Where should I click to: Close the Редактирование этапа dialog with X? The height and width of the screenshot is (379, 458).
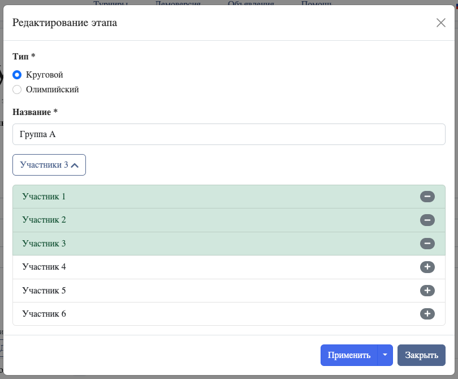441,23
